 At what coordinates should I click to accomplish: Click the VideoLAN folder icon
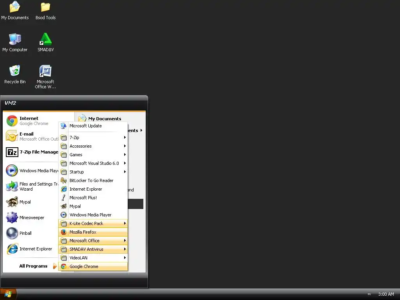pos(64,258)
